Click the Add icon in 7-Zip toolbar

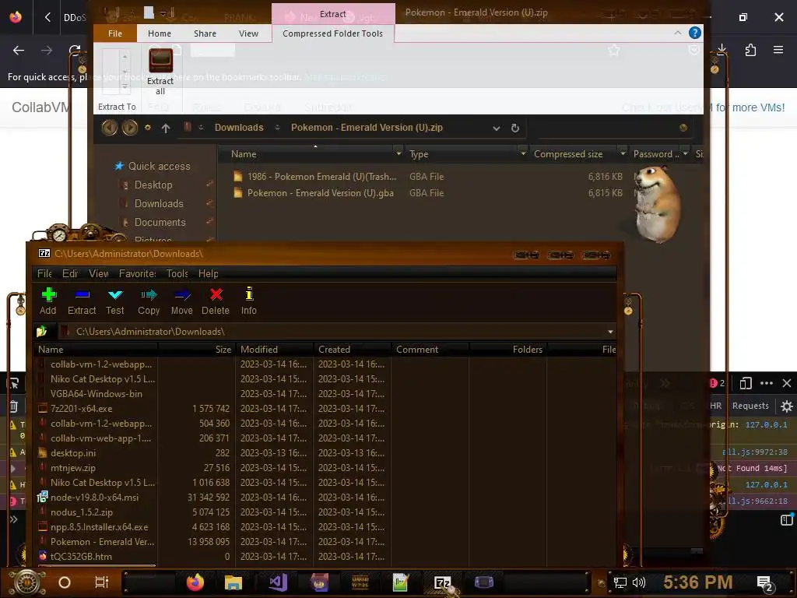(48, 295)
